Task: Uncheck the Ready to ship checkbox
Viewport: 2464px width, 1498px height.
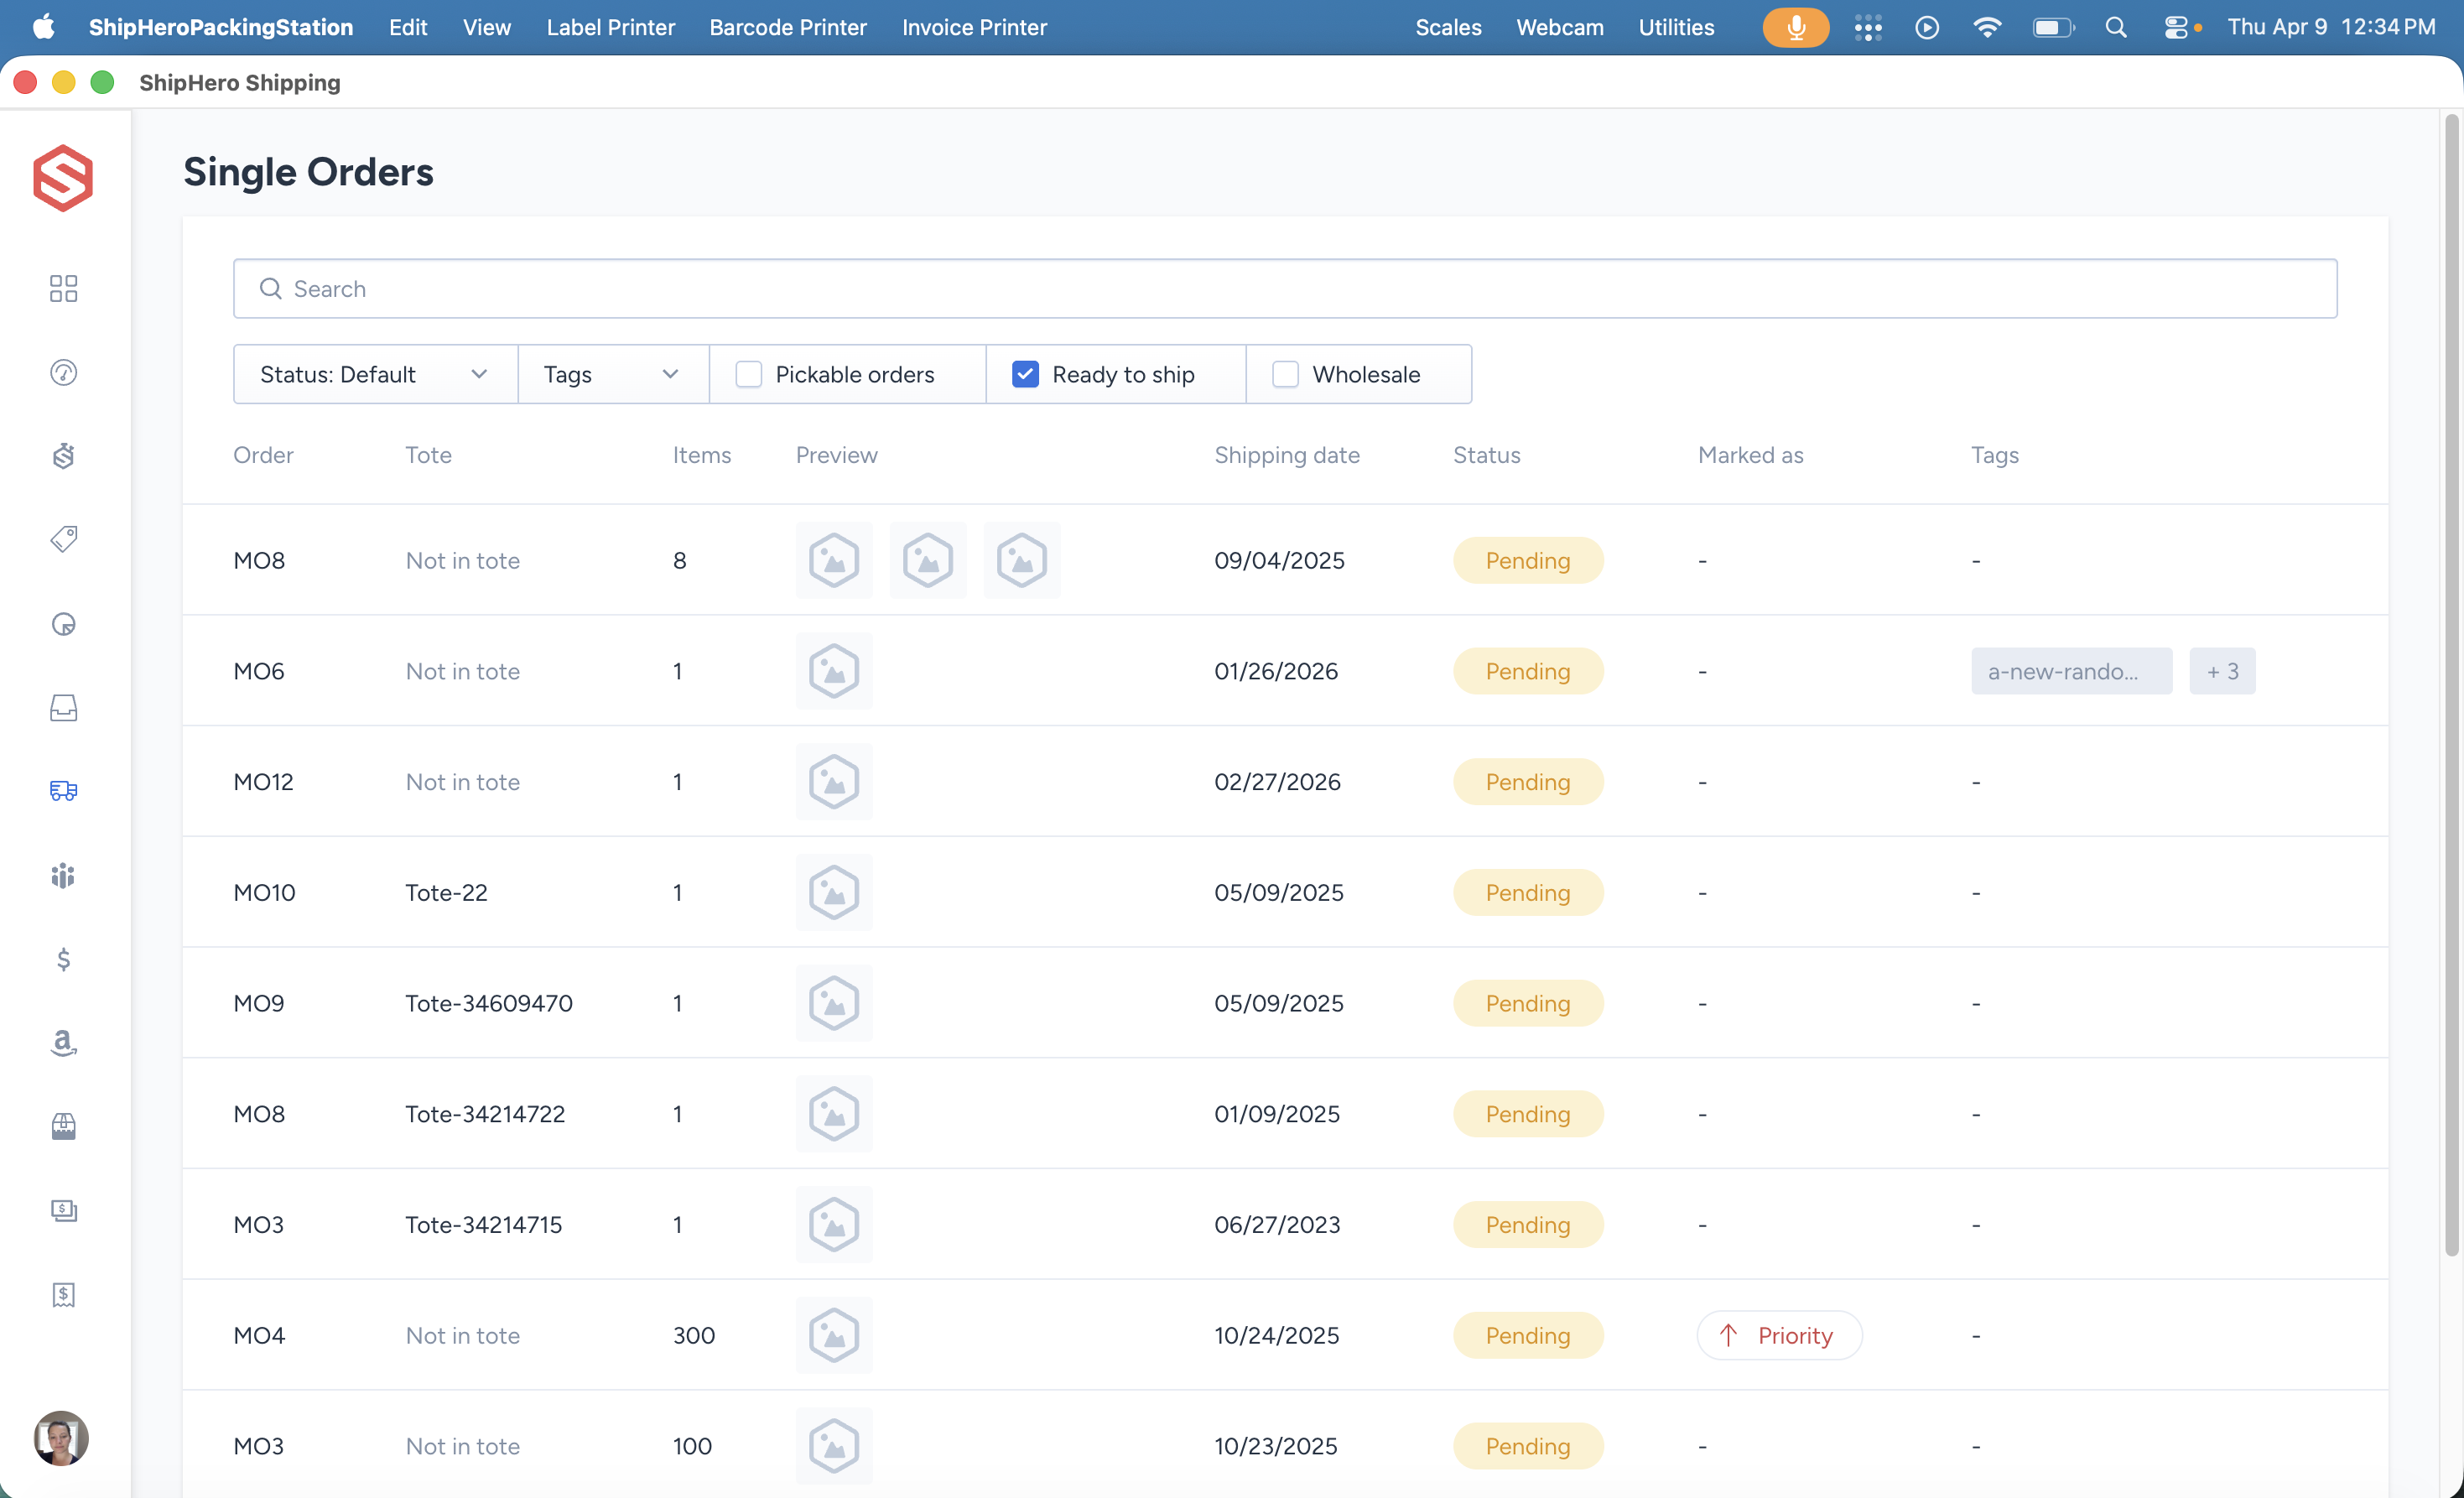Action: pos(1025,374)
